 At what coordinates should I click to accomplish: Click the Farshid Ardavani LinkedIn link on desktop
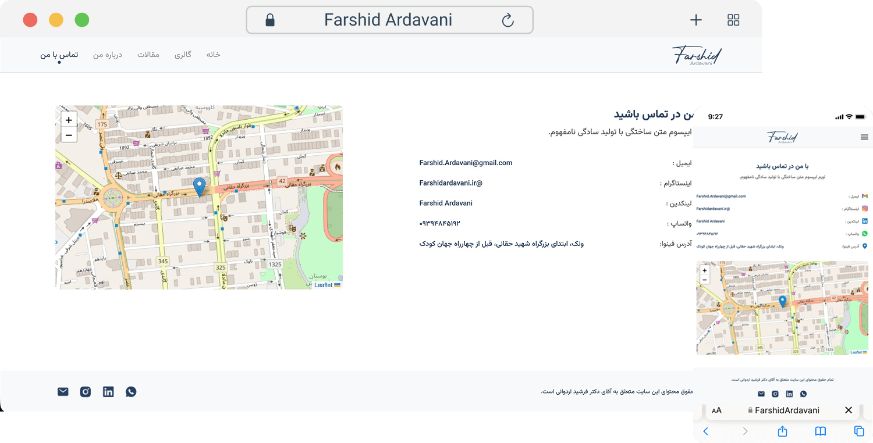click(446, 203)
